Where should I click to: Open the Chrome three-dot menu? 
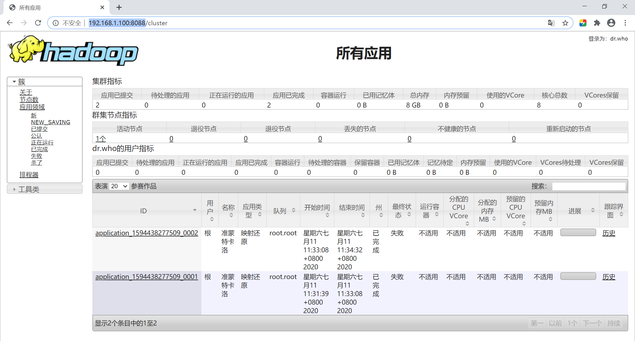tap(625, 23)
